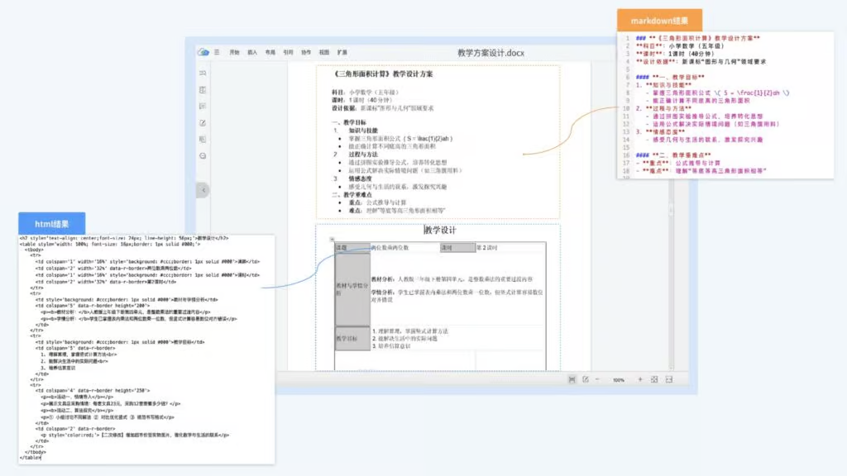Click the 教学设计 heading above the table
The height and width of the screenshot is (476, 847).
(440, 230)
